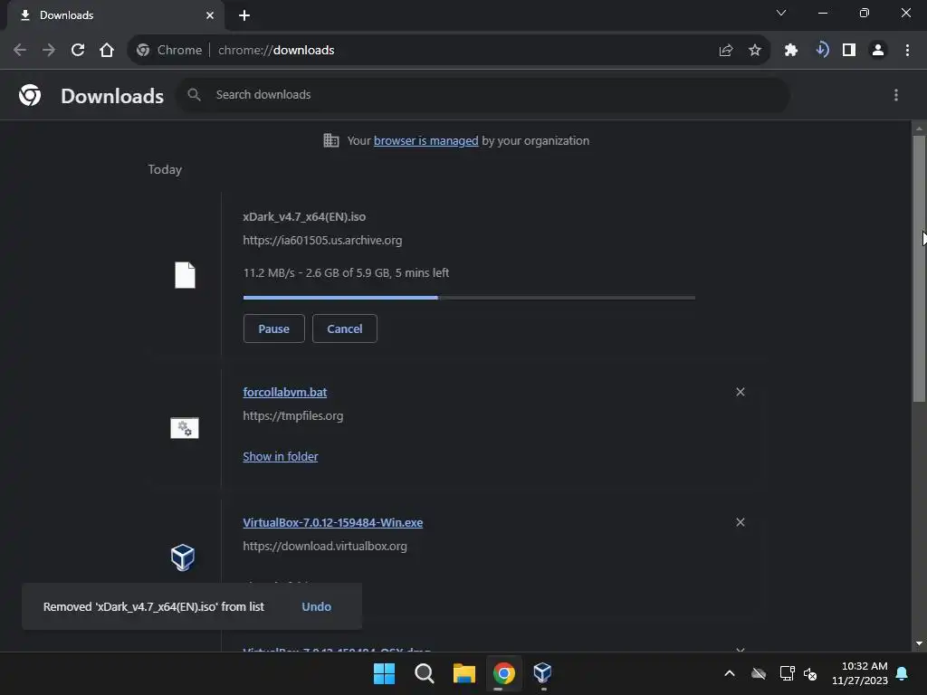Show the downloads bubble in the toolbar
The image size is (927, 695).
(821, 51)
